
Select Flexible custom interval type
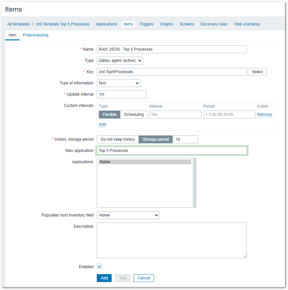click(x=109, y=115)
